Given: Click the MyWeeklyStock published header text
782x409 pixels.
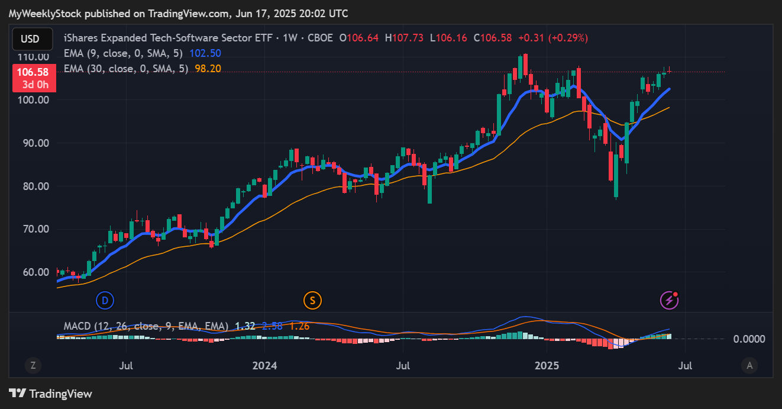Looking at the screenshot, I should tap(178, 13).
